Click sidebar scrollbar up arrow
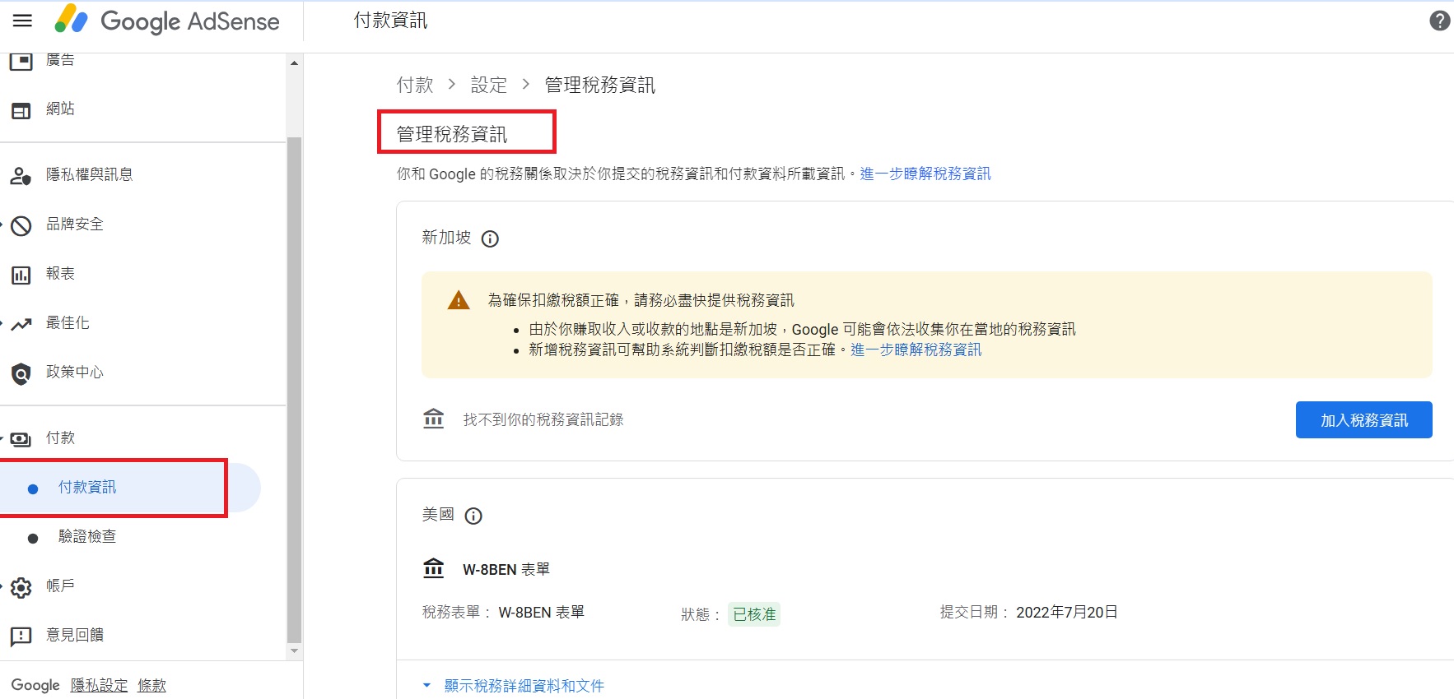Viewport: 1454px width, 699px height. coord(294,63)
